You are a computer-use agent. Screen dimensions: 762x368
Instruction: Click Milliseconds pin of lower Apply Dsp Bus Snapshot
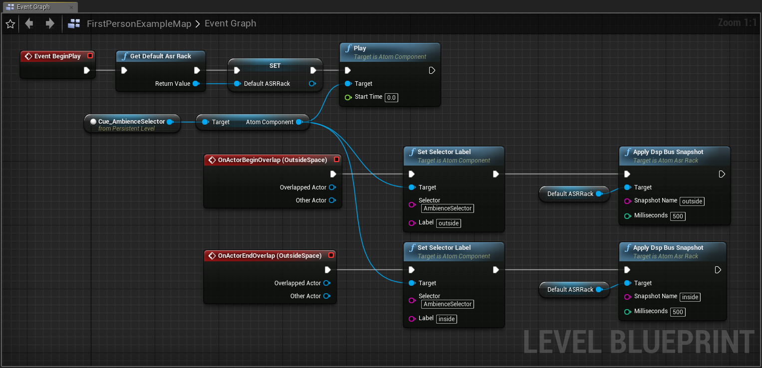(x=628, y=312)
